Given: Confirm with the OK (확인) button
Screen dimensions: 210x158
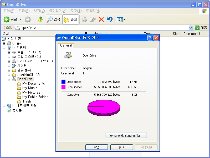Looking at the screenshot, I should (x=96, y=147).
